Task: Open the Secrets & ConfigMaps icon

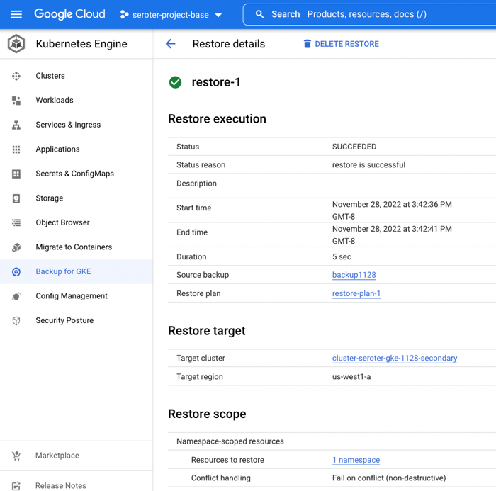Action: coord(16,174)
